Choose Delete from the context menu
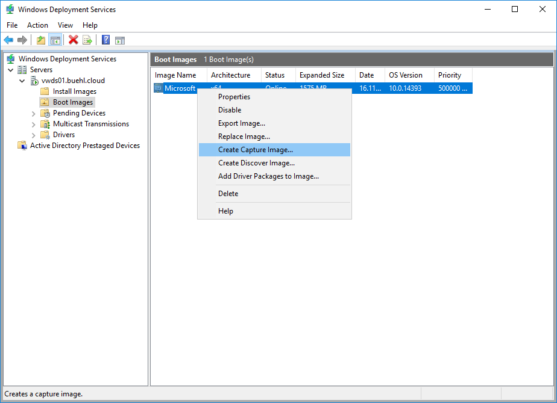The image size is (557, 403). click(275, 194)
